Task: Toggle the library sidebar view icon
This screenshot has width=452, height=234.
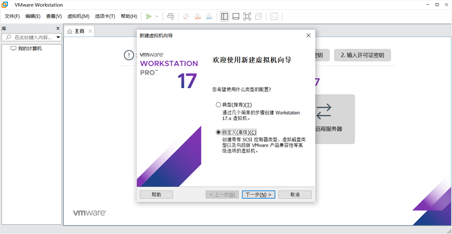Action: pyautogui.click(x=225, y=16)
